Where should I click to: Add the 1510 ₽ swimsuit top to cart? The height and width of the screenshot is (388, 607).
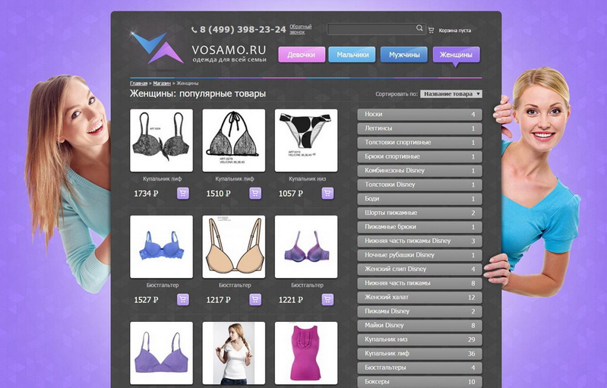pyautogui.click(x=255, y=193)
